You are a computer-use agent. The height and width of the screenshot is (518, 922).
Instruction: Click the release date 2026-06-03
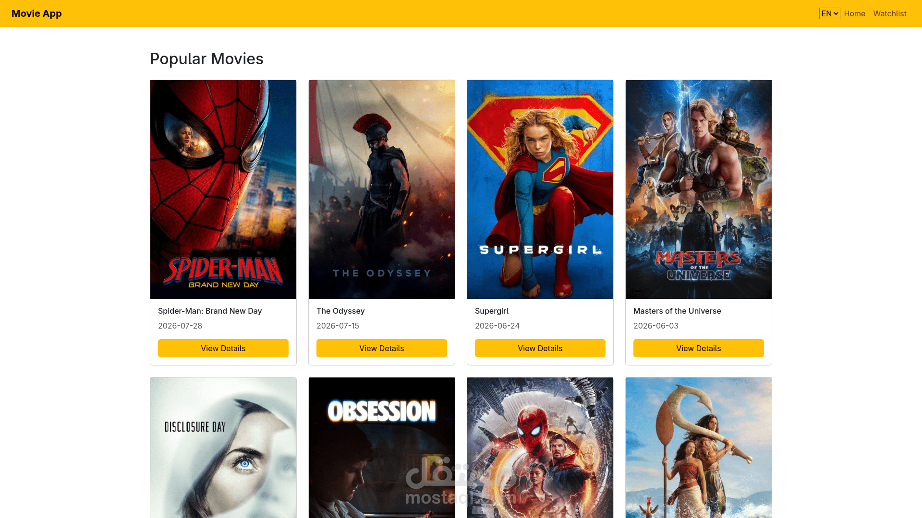point(656,326)
